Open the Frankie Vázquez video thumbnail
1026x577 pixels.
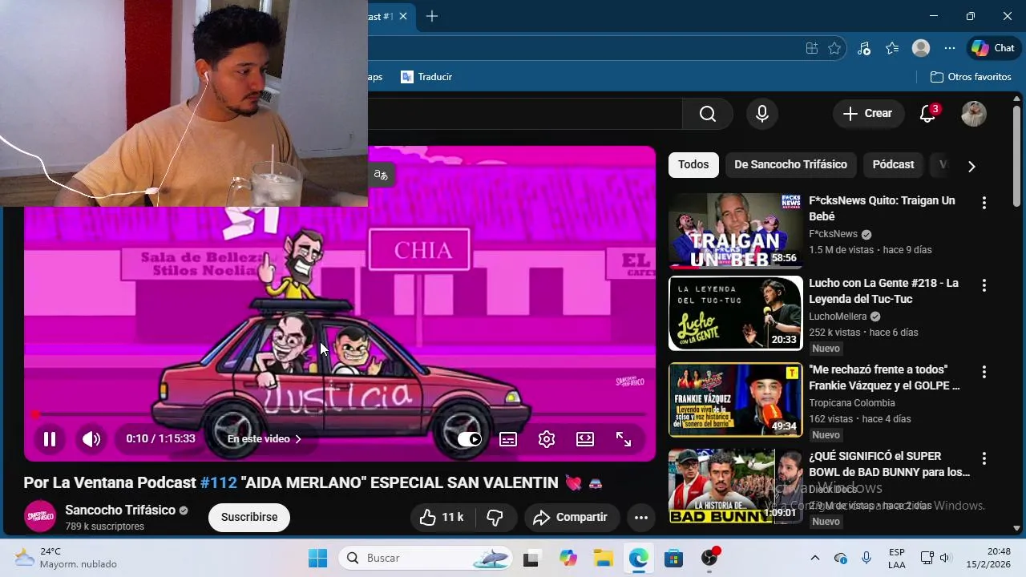pos(735,400)
